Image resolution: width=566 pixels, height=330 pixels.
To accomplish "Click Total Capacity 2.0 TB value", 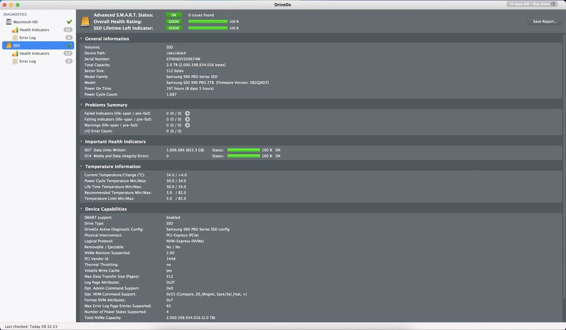I will [x=196, y=65].
